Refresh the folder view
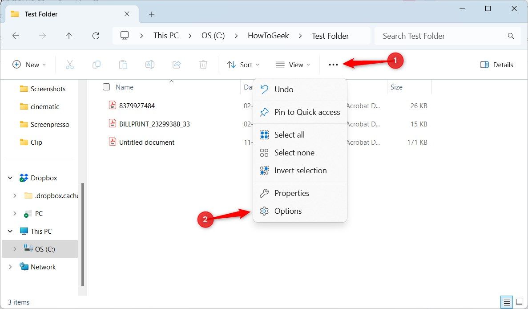 pos(96,36)
